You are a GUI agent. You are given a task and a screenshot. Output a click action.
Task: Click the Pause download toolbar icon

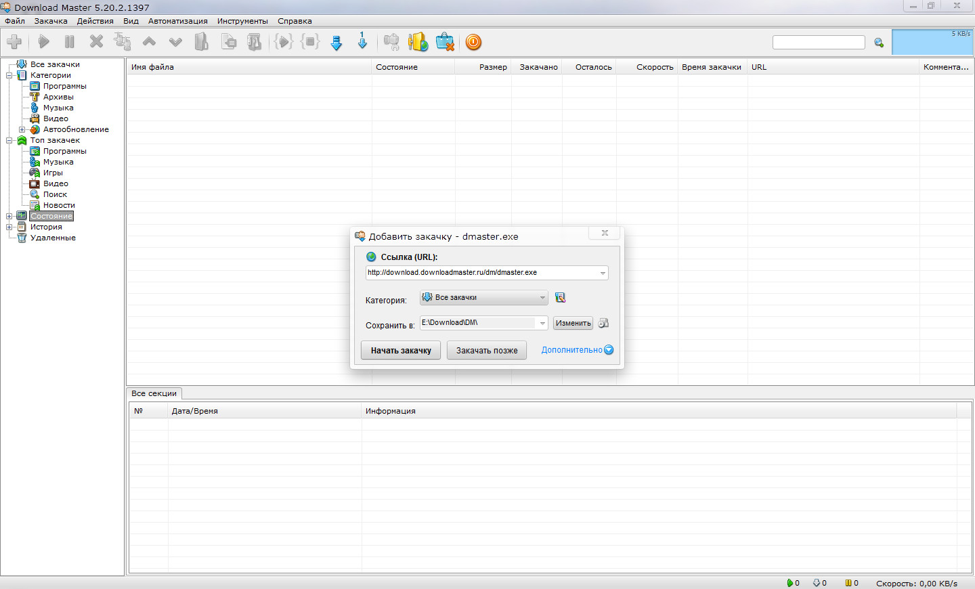(70, 42)
